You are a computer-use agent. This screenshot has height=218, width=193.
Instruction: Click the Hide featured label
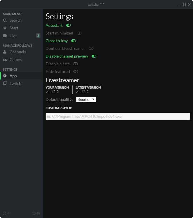[x=58, y=72]
